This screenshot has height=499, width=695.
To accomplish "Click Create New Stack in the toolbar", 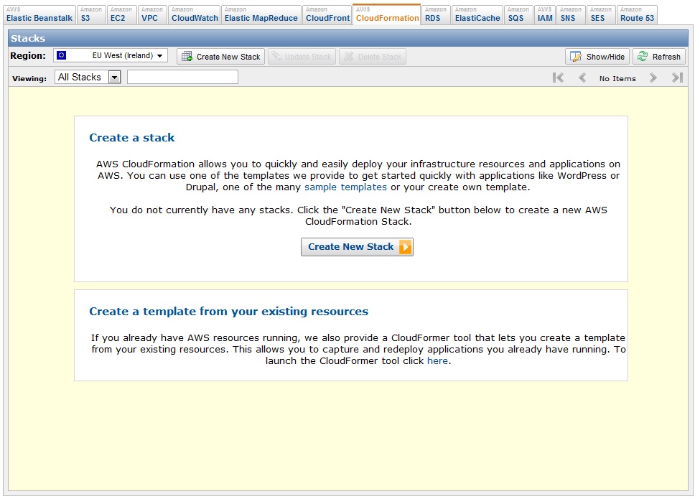I will pyautogui.click(x=220, y=57).
